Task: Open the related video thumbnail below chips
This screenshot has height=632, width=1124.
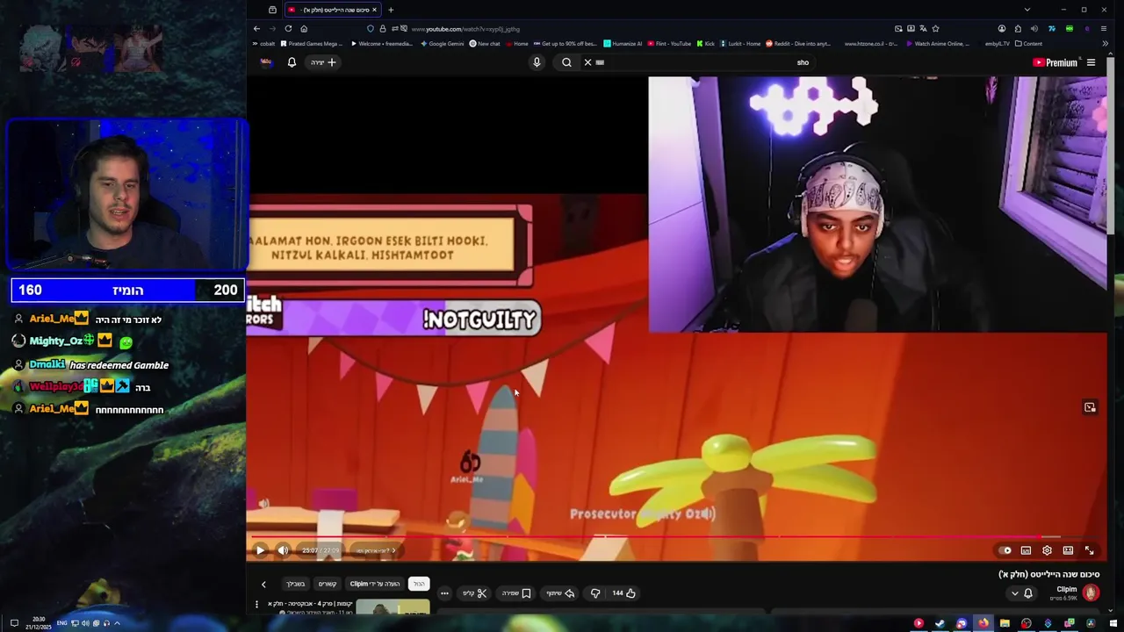Action: (393, 607)
